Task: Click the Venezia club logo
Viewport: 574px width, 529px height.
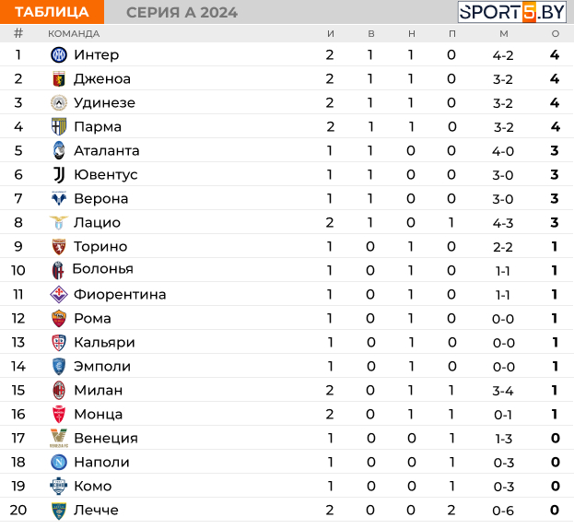Action: tap(59, 438)
